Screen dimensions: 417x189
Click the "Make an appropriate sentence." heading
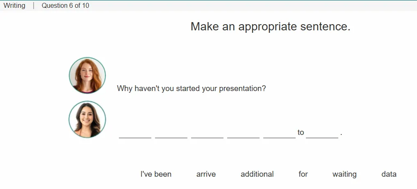tap(271, 27)
